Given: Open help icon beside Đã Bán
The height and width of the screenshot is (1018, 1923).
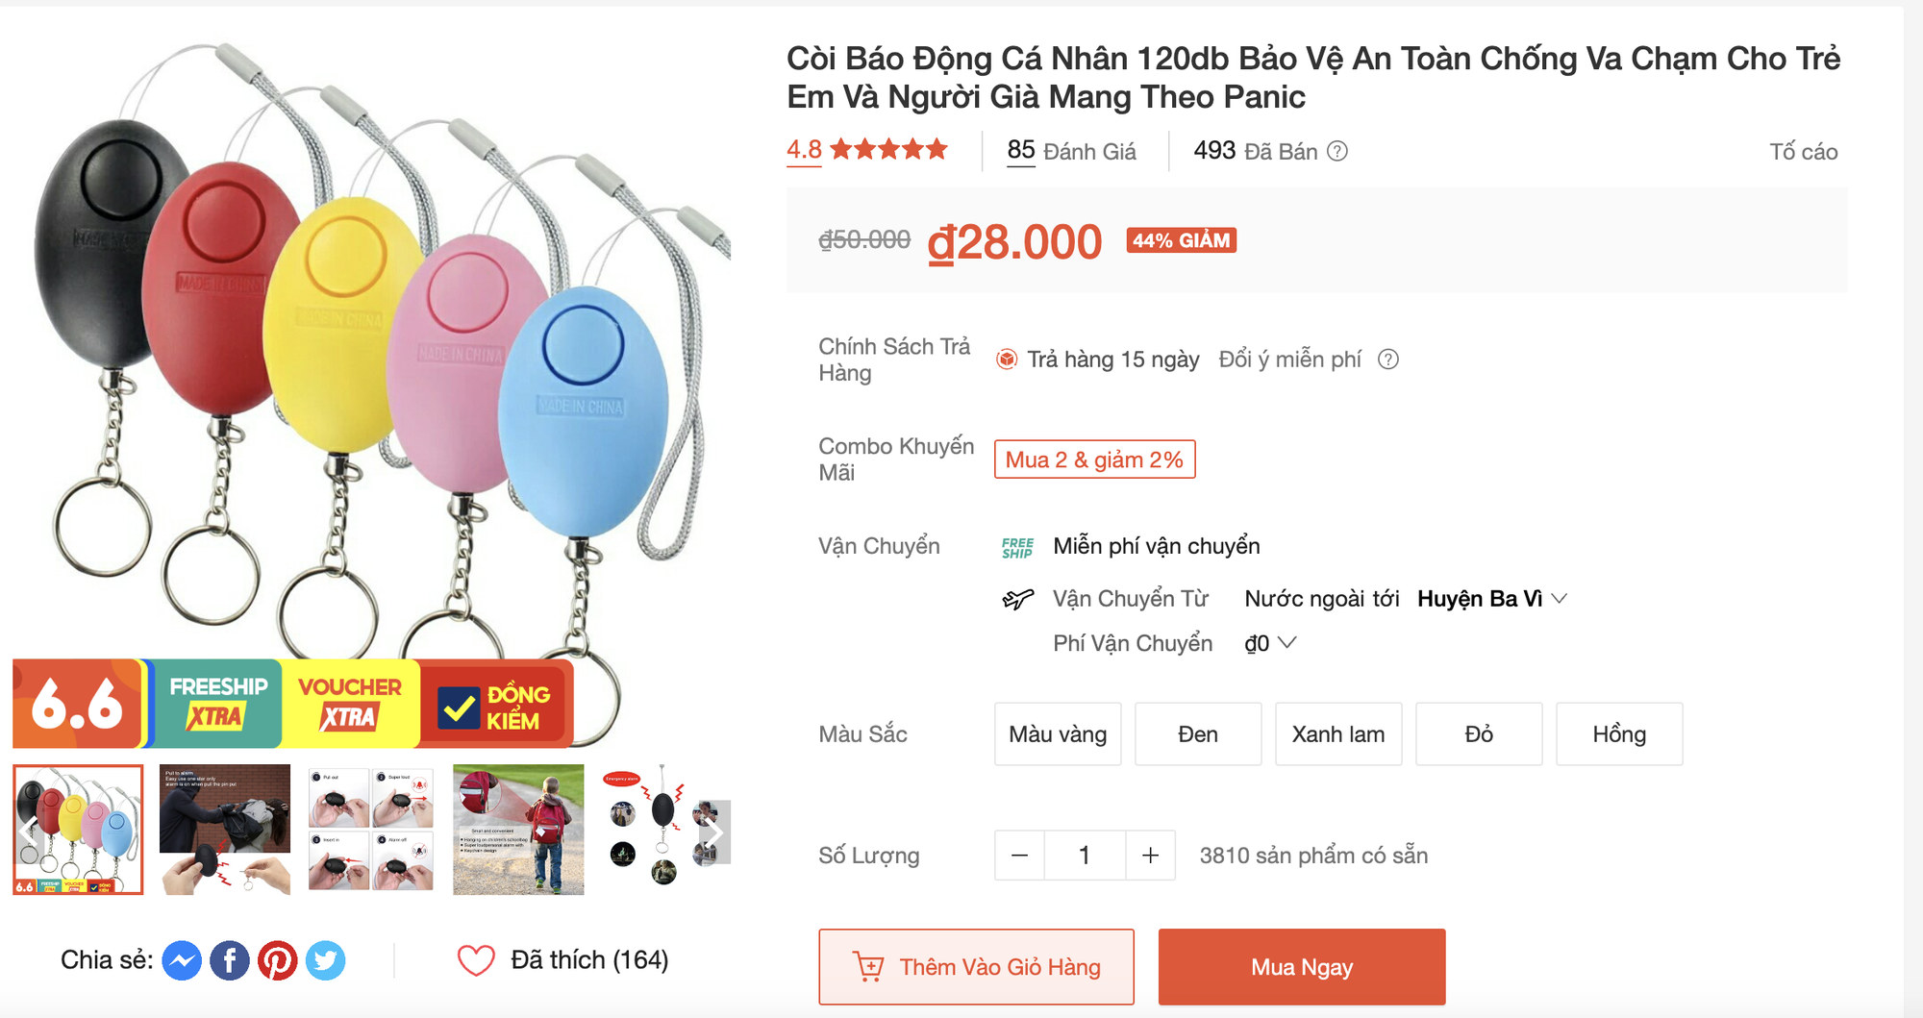Looking at the screenshot, I should [1337, 151].
